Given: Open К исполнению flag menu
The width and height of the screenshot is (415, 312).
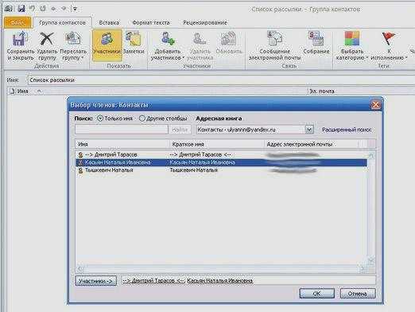Looking at the screenshot, I should [x=389, y=45].
